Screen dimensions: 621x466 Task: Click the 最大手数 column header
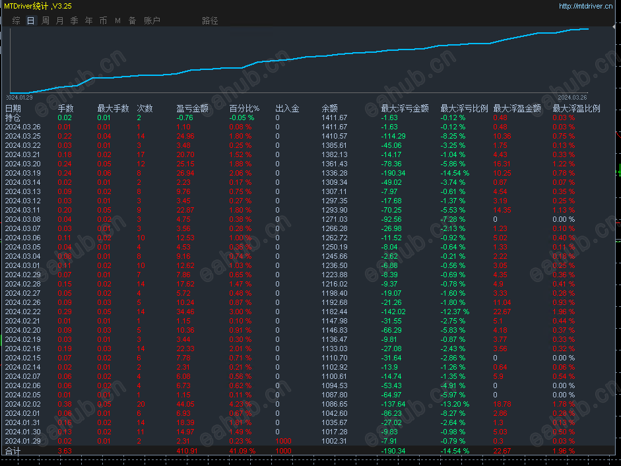tap(114, 108)
